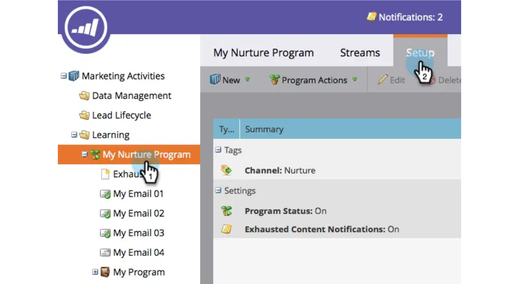Click the My Email 02 icon

(x=105, y=214)
